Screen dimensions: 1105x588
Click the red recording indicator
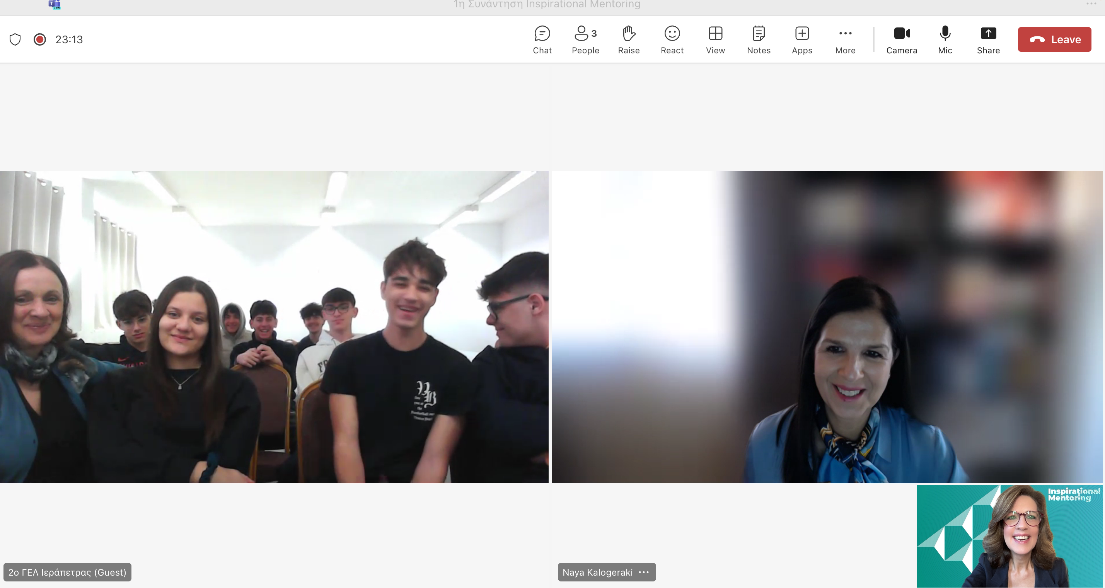point(40,39)
